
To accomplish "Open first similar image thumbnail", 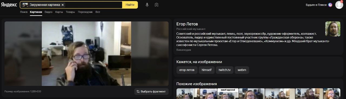I will 188,94.
